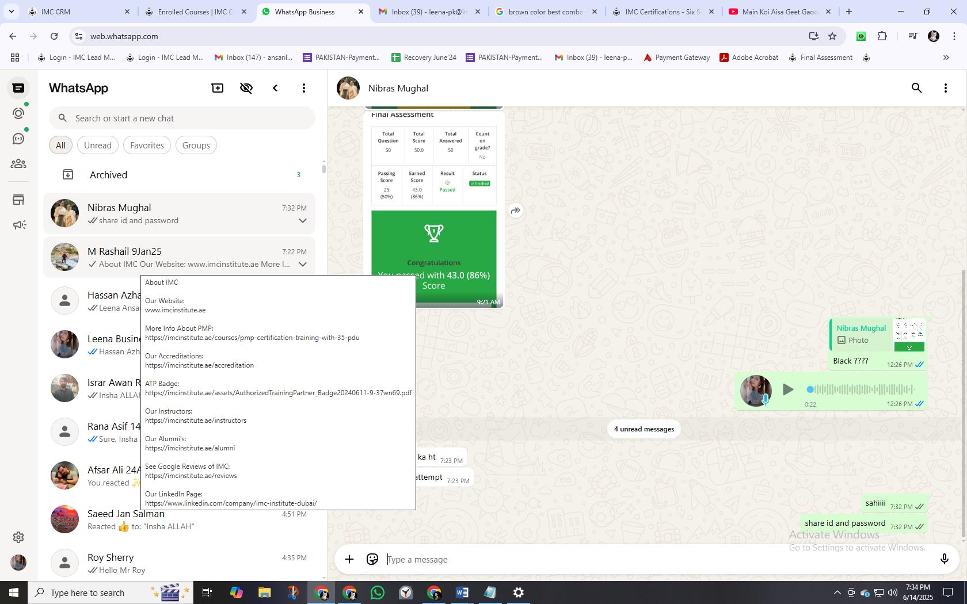This screenshot has width=967, height=604.
Task: Open Chrome extensions puzzle icon
Action: 882,36
